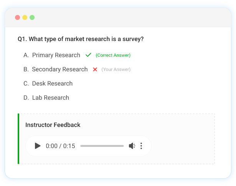Click the Q1 market research question text
This screenshot has width=236, height=186.
pos(81,39)
